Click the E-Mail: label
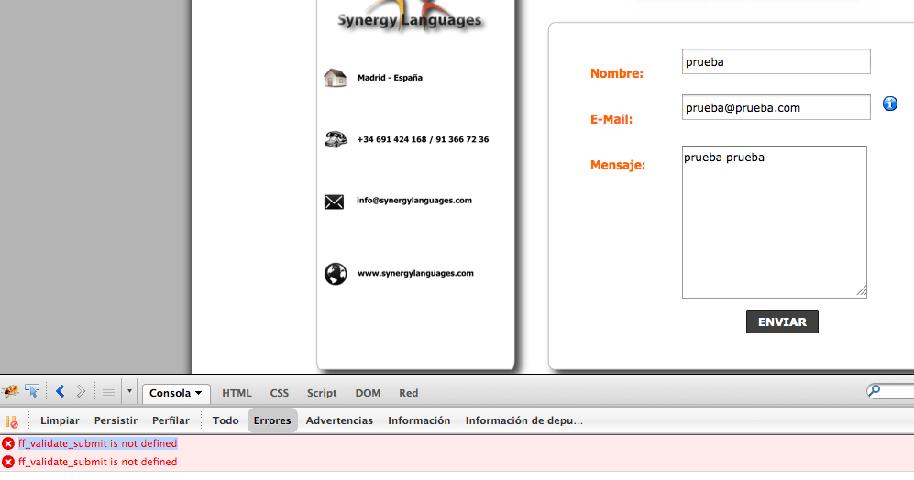 (x=611, y=119)
